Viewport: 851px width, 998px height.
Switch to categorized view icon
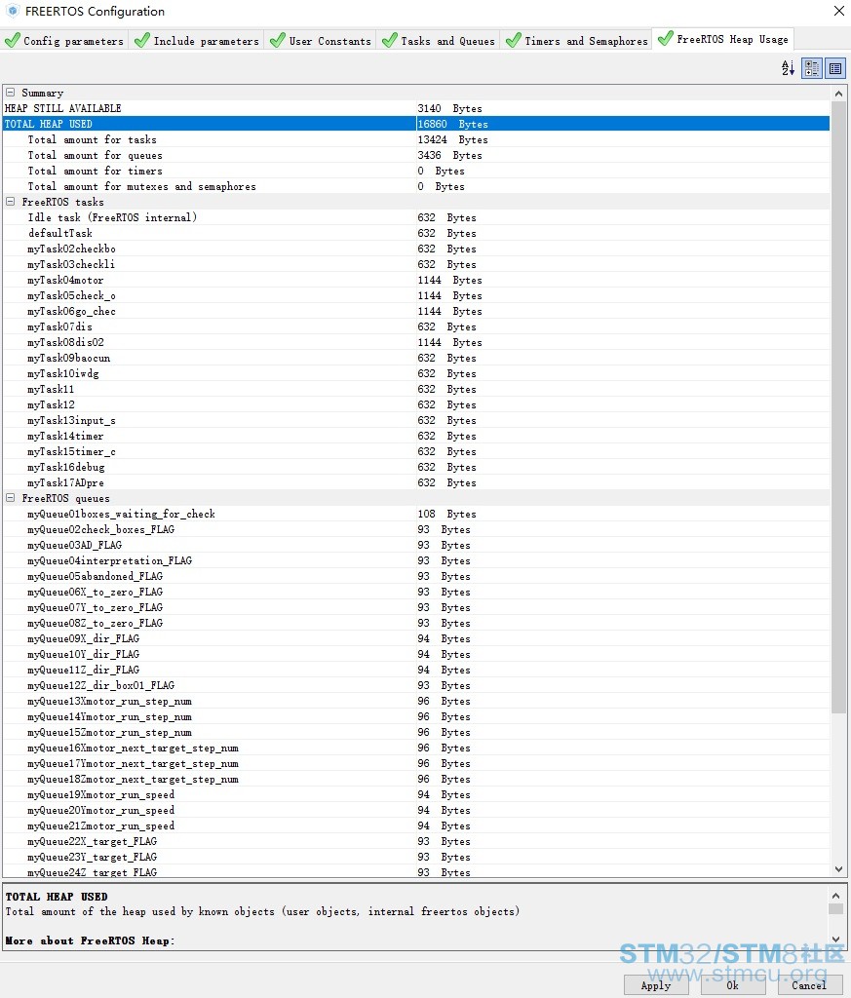click(x=812, y=68)
